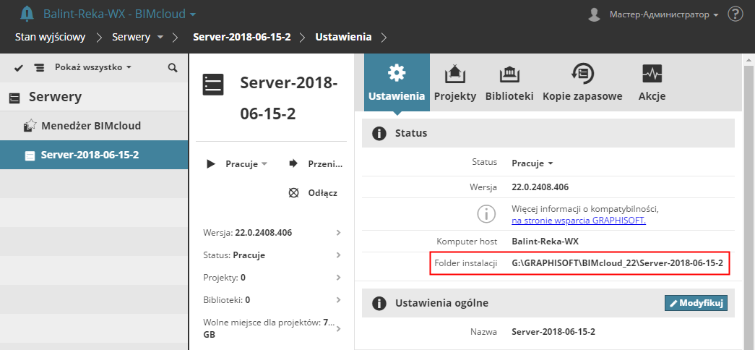
Task: Click the select-all checkmark icon
Action: click(19, 68)
